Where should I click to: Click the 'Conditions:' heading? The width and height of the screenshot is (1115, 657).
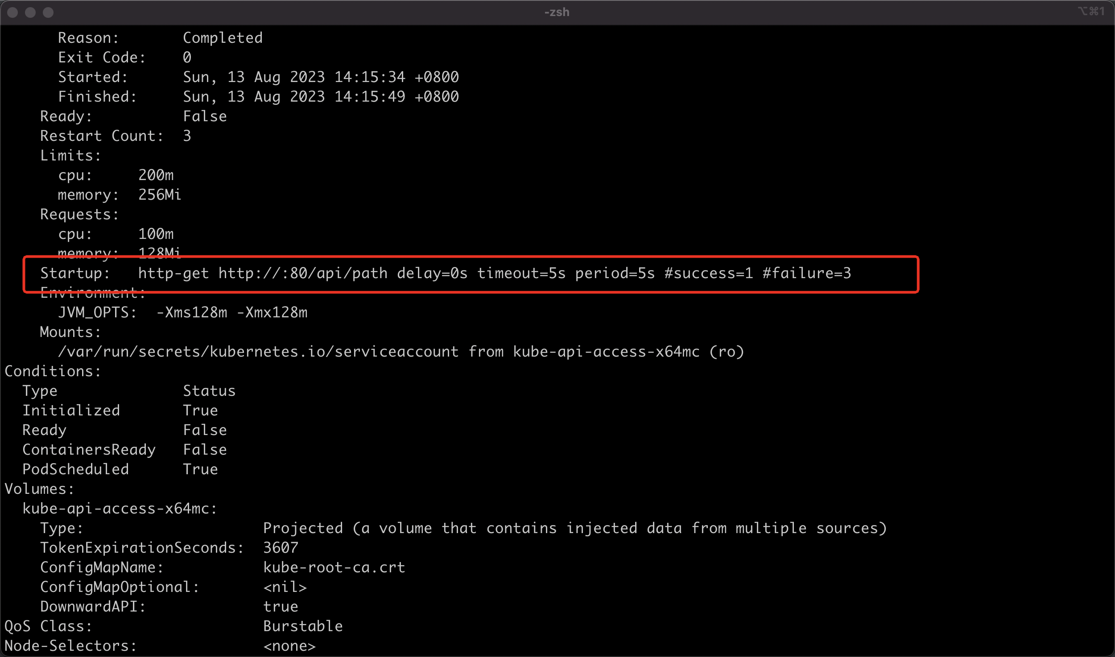53,371
